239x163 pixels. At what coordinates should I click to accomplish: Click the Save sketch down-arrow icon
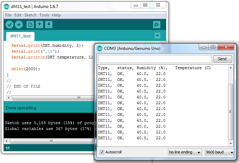49,25
